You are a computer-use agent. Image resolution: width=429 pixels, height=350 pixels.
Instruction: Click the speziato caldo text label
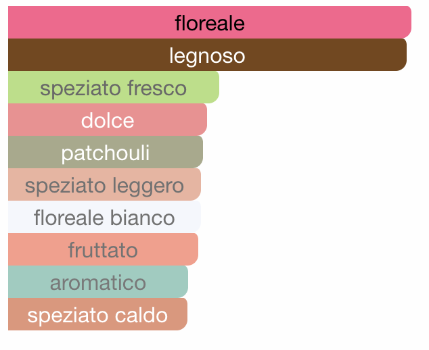point(97,316)
